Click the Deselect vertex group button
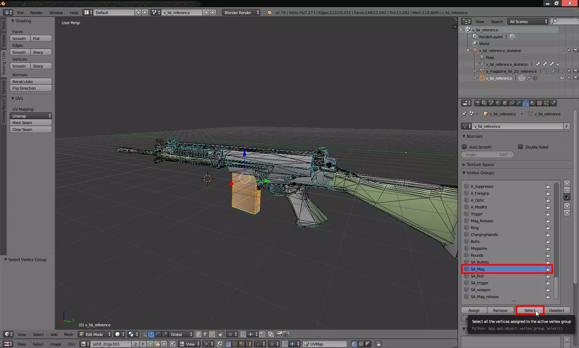This screenshot has height=348, width=579. click(557, 310)
